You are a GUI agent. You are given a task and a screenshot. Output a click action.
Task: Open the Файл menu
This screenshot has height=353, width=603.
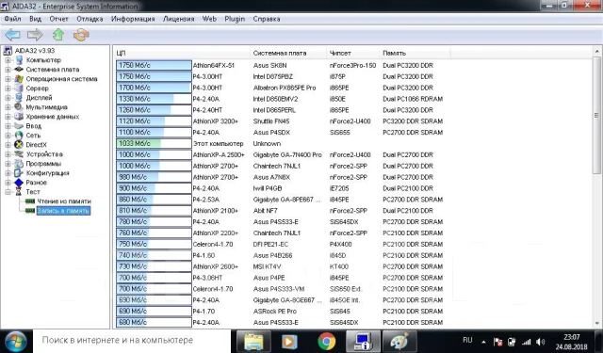coord(12,19)
